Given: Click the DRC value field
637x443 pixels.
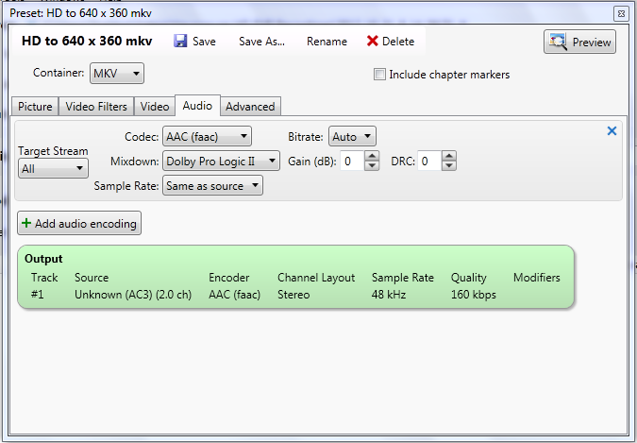Looking at the screenshot, I should tap(429, 162).
